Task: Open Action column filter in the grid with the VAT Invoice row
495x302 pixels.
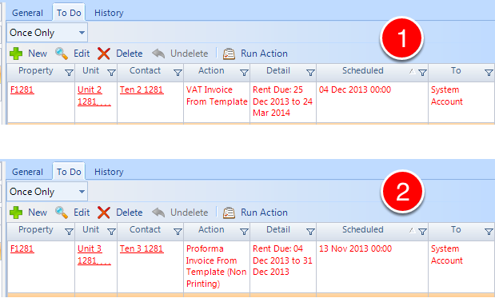Action: (x=244, y=73)
